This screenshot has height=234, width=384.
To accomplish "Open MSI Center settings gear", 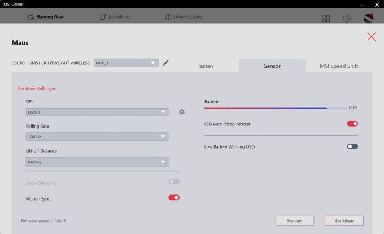I will coord(347,19).
